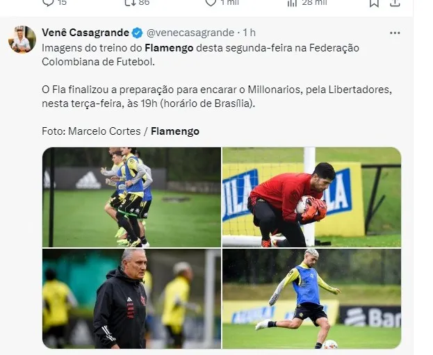
Task: Open Venê Casagrande profile avatar
Action: click(22, 40)
